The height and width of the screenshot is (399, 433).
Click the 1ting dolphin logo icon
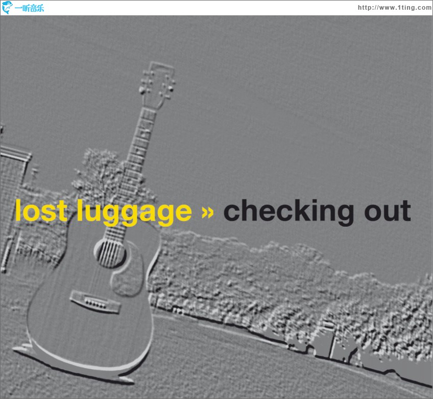pos(7,8)
